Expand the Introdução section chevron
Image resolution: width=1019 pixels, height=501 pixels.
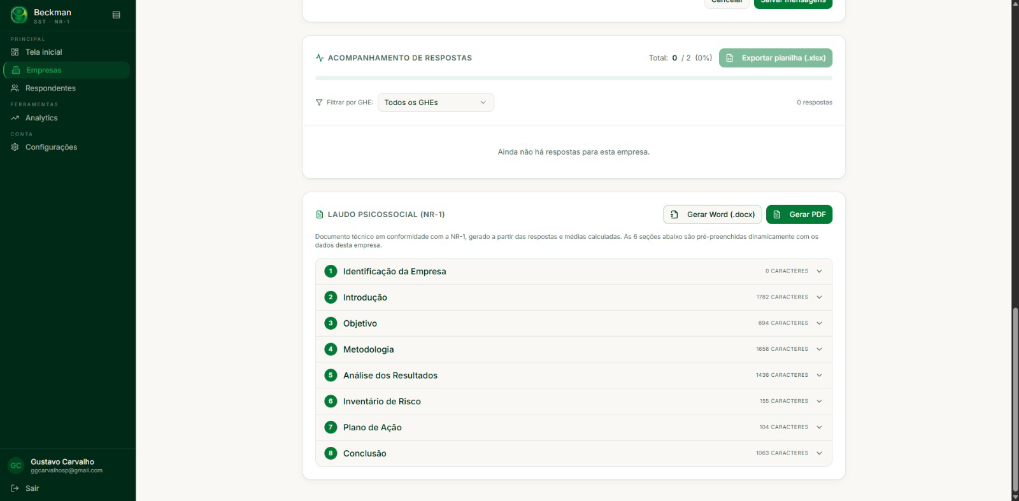[819, 297]
